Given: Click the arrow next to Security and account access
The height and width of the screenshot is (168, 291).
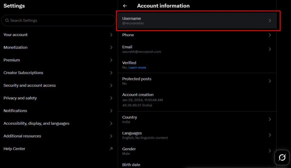Looking at the screenshot, I should pos(111,85).
